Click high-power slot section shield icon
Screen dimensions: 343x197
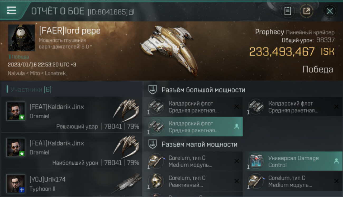(152, 90)
